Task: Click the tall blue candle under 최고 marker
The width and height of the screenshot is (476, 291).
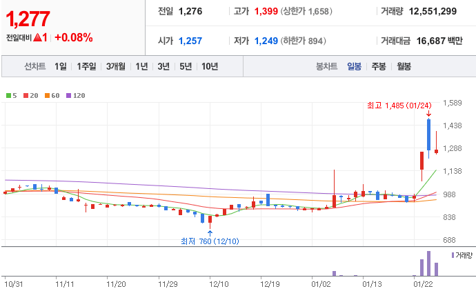Action: coord(428,134)
